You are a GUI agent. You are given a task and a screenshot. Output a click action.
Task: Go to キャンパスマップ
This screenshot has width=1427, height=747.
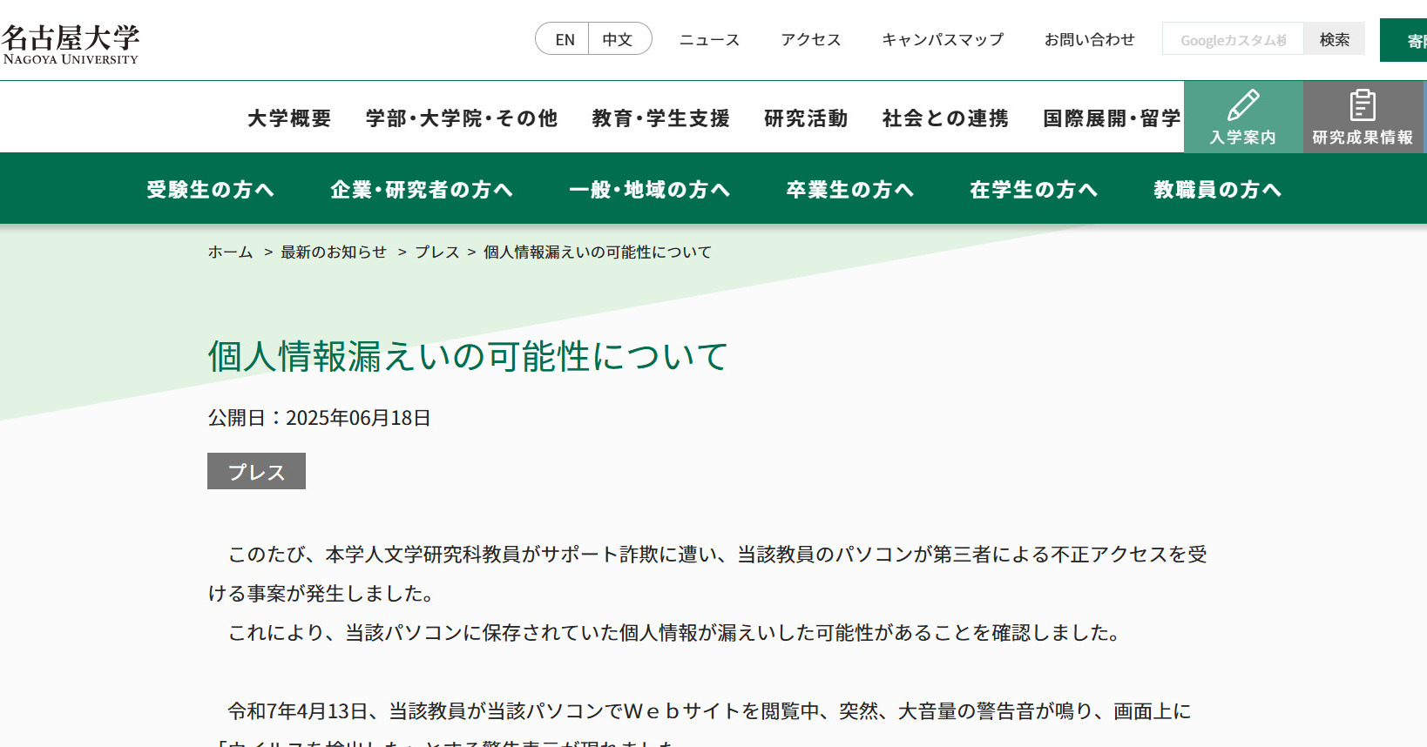[x=943, y=39]
